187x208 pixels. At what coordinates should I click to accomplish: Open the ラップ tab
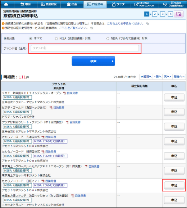tap(118, 4)
